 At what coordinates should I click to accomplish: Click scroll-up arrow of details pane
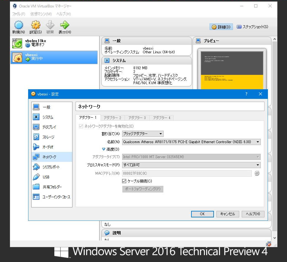[275, 39]
